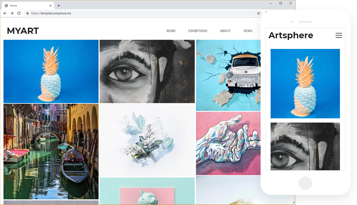Open the car breaking through wall image

pos(228,75)
